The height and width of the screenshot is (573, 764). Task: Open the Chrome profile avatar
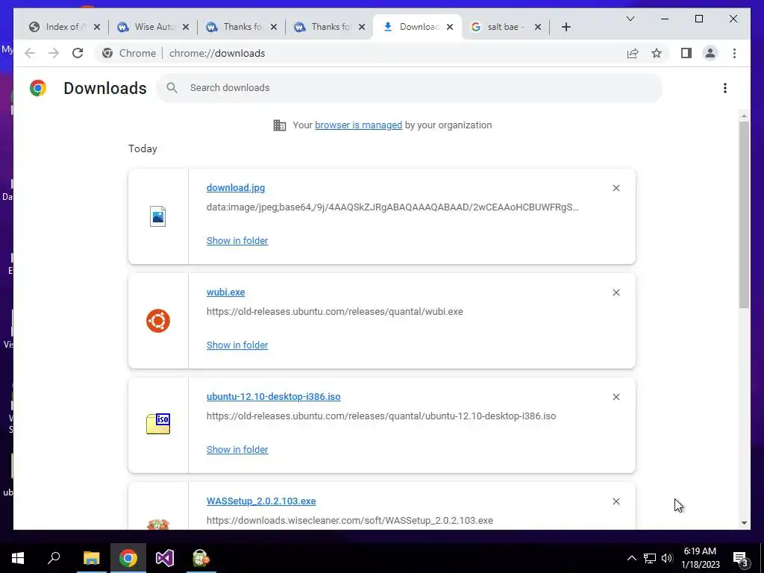710,53
